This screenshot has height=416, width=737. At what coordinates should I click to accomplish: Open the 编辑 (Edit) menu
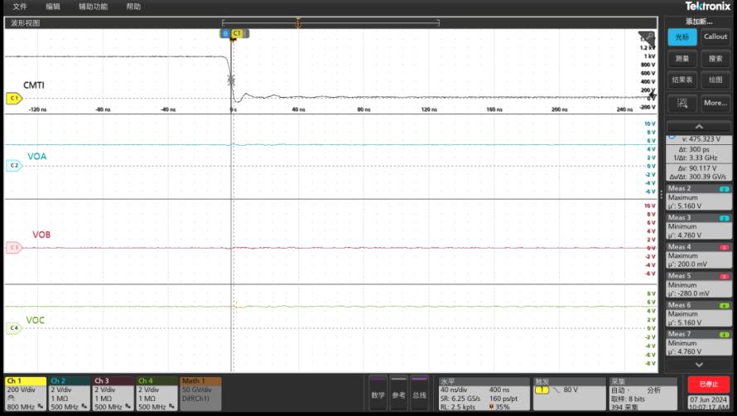(x=53, y=7)
